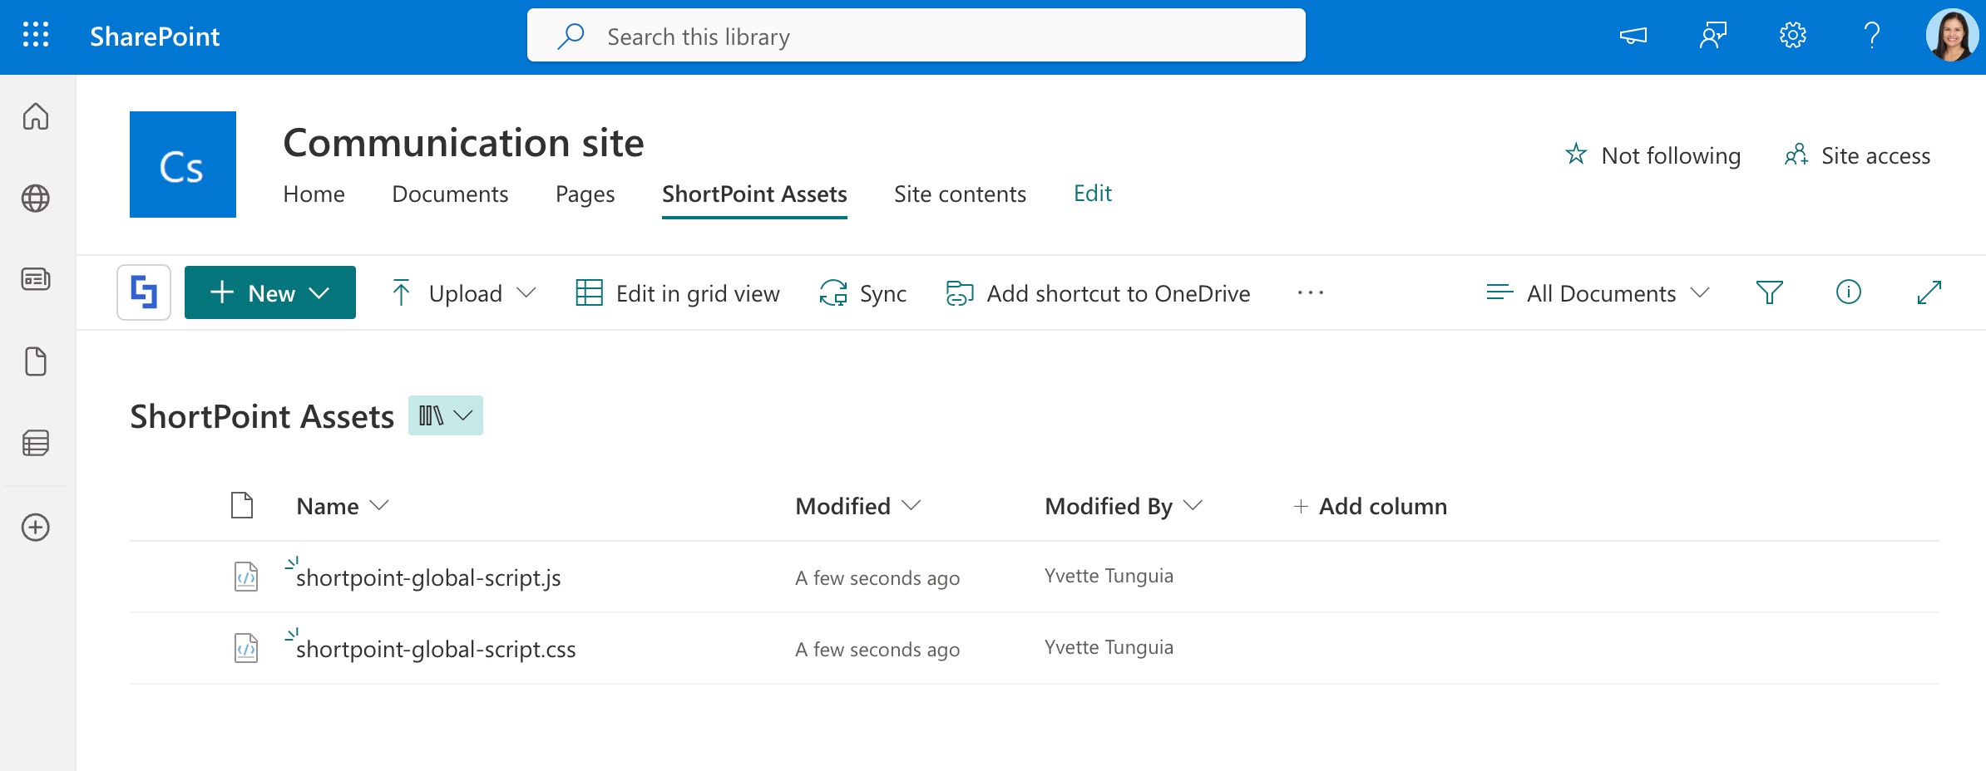Expand the New button dropdown chevron
1986x771 pixels.
(x=319, y=292)
